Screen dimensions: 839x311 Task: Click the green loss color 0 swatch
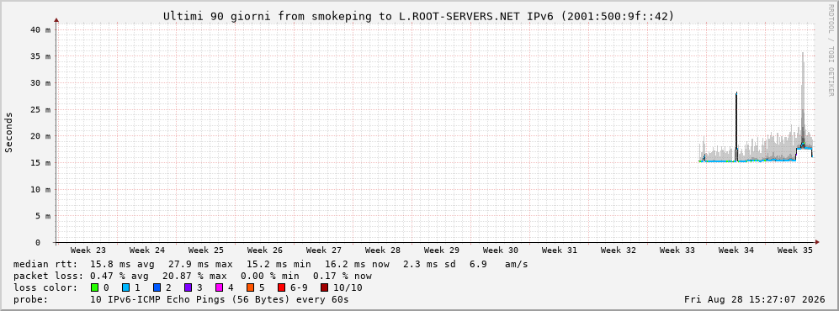[95, 287]
